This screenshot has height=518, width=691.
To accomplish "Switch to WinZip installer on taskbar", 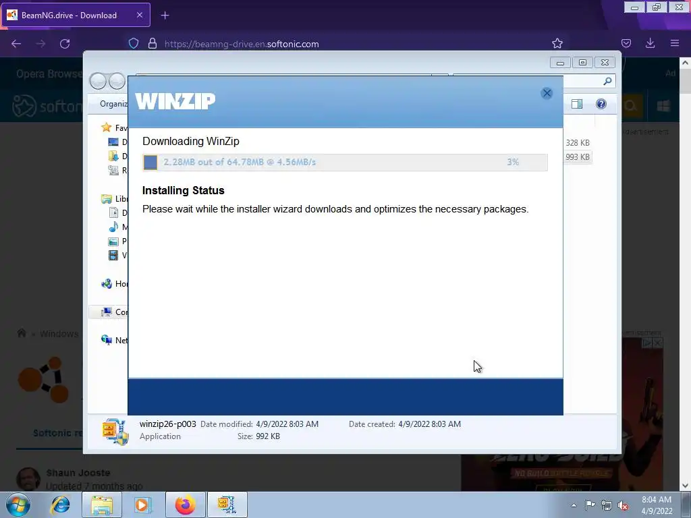I will coord(227,505).
